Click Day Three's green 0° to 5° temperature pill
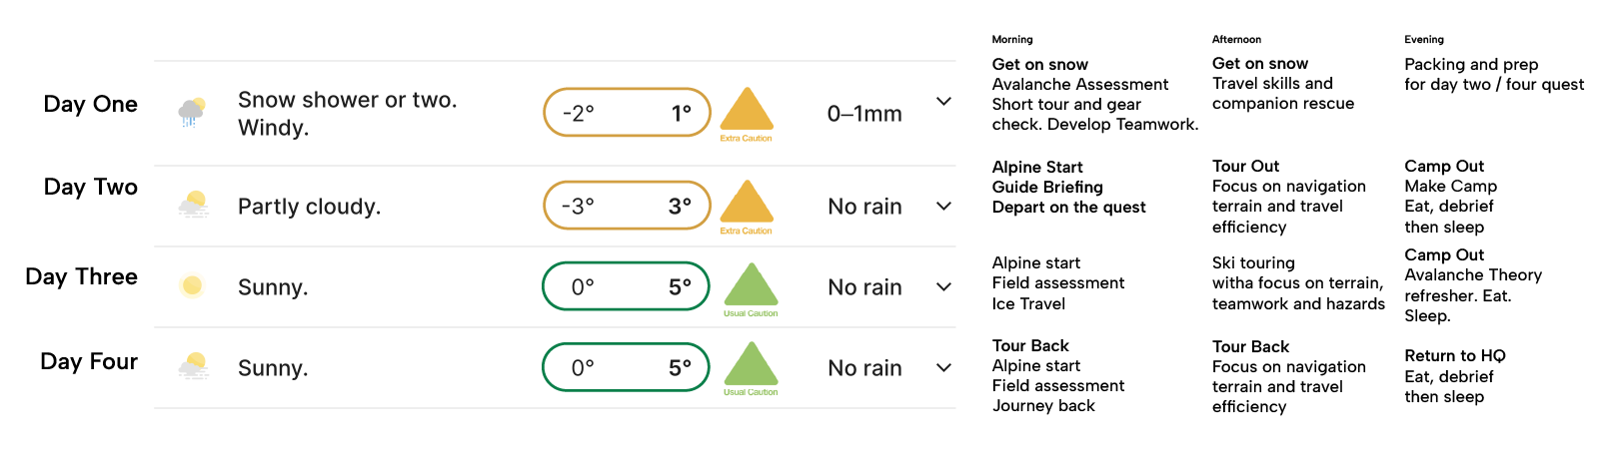Image resolution: width=1623 pixels, height=468 pixels. click(x=627, y=286)
